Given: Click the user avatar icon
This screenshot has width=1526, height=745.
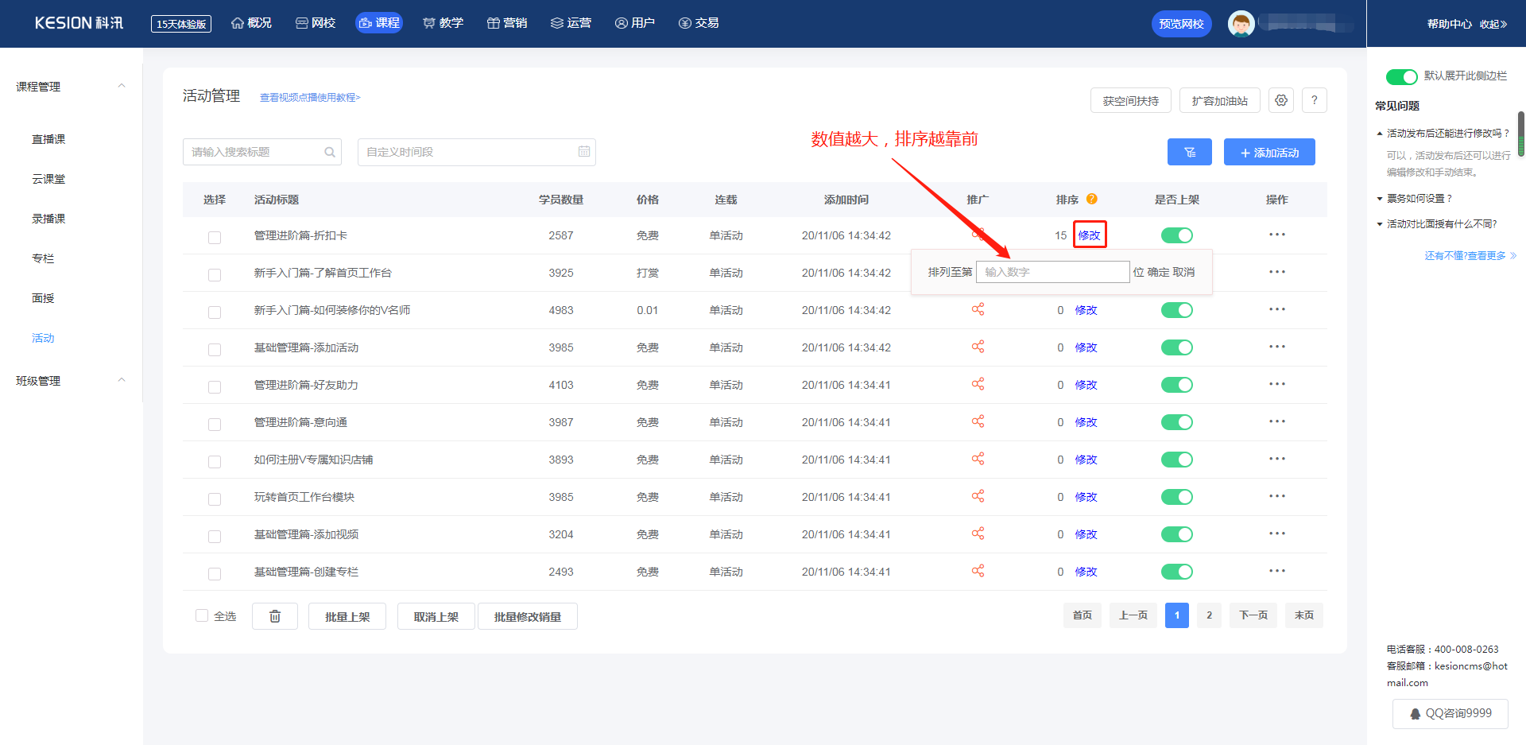Looking at the screenshot, I should pyautogui.click(x=1241, y=24).
